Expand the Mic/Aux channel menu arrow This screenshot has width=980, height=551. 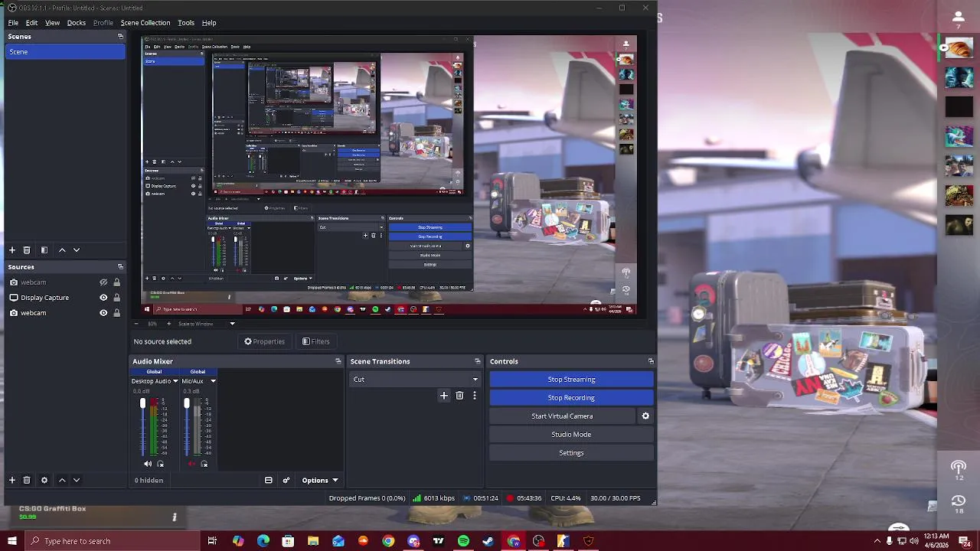213,381
